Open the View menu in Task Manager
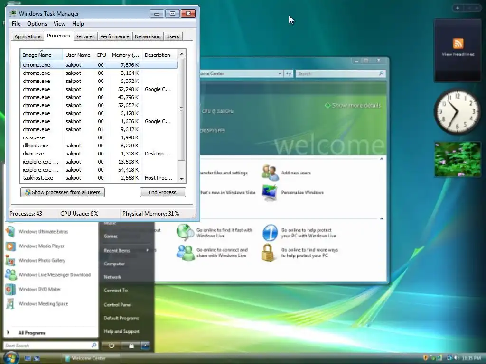 [59, 24]
